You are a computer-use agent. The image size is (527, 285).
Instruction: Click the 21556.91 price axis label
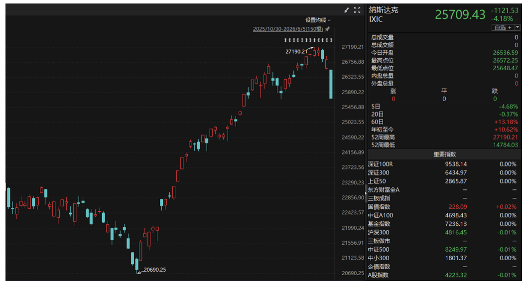pyautogui.click(x=353, y=243)
